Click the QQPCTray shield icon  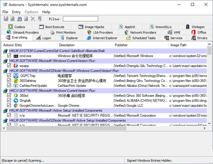coord(16,76)
